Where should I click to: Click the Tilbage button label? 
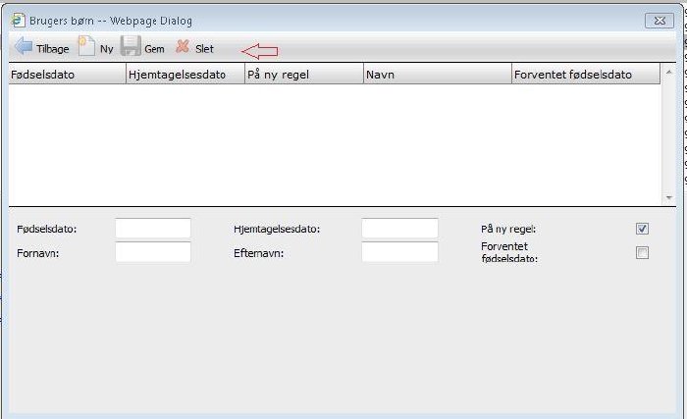tap(53, 49)
